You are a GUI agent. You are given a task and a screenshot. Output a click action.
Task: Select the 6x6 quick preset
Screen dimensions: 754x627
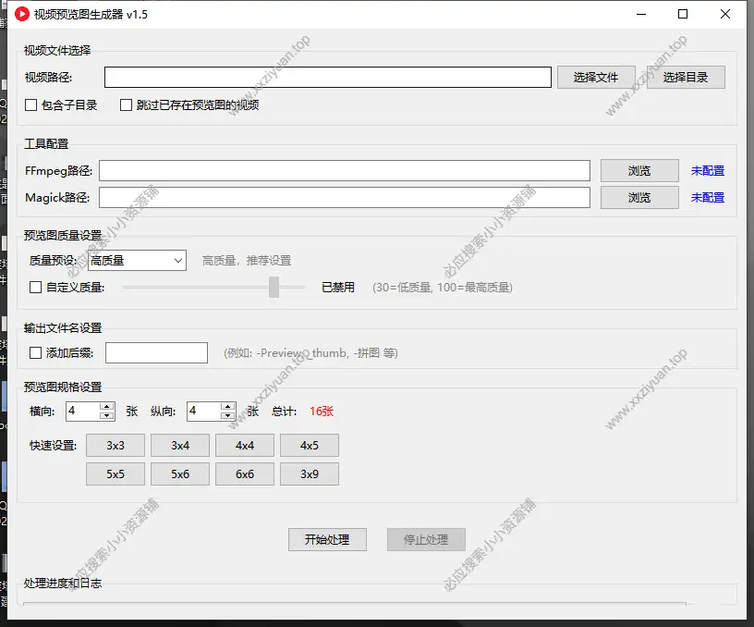244,473
